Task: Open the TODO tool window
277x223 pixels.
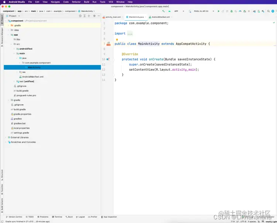Action: pos(30,217)
